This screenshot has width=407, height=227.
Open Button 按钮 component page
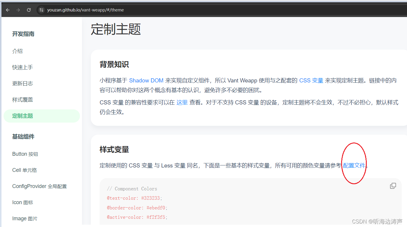[25, 154]
